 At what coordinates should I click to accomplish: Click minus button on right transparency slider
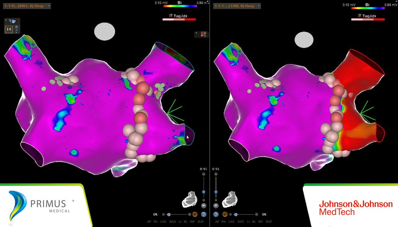coord(231,214)
